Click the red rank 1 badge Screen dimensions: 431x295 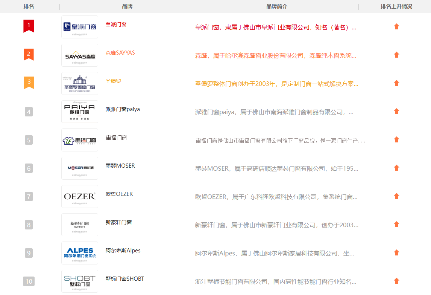pyautogui.click(x=29, y=26)
